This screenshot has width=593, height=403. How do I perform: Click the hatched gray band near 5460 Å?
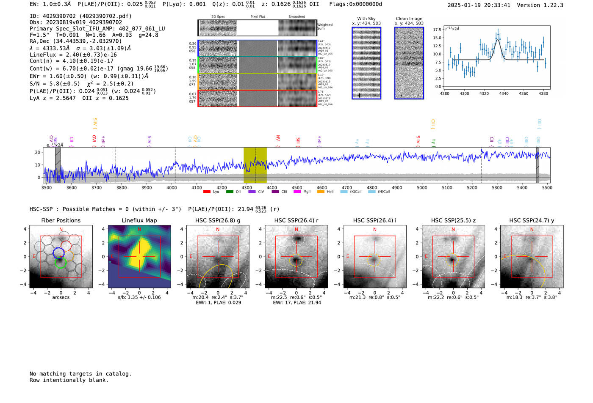click(x=538, y=165)
